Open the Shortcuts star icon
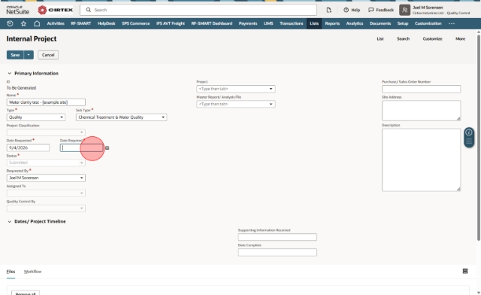This screenshot has height=295, width=481. click(23, 23)
